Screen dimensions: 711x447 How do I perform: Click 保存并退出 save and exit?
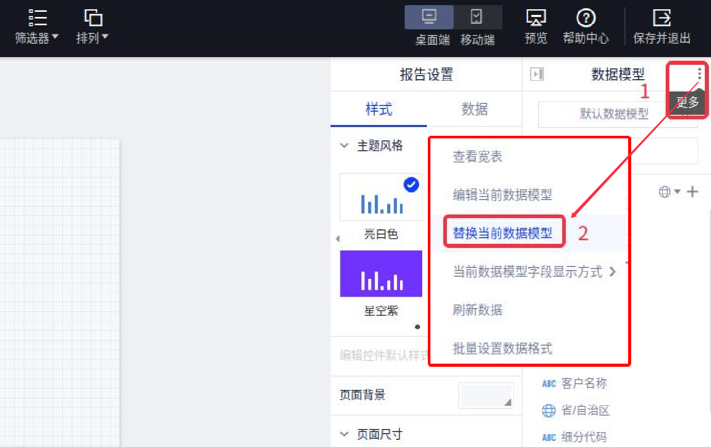click(x=662, y=27)
